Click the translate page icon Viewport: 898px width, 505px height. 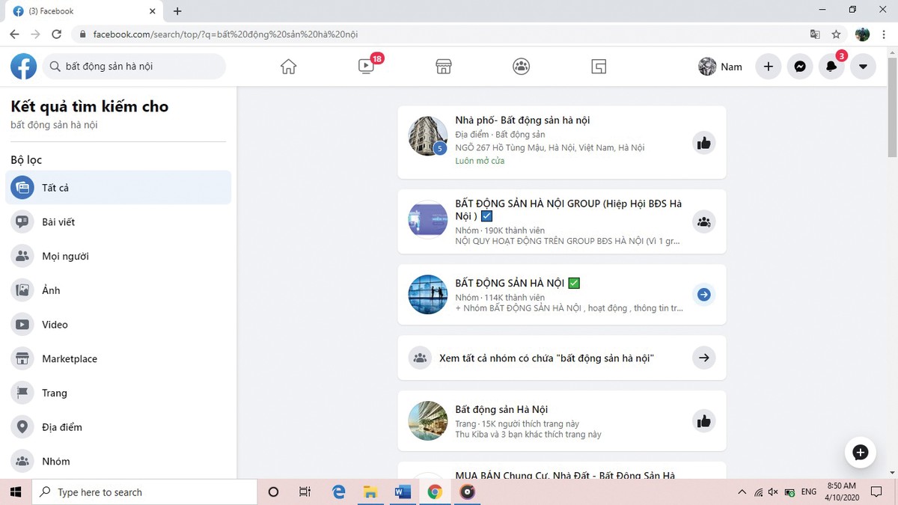click(x=815, y=34)
